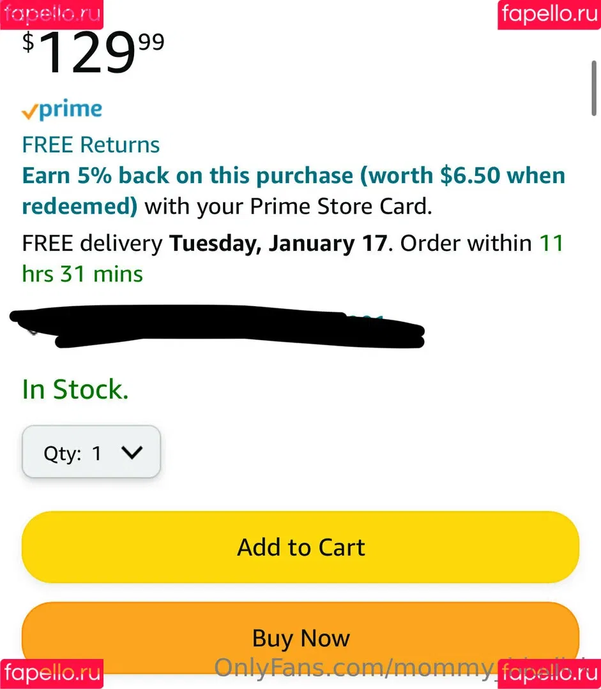The image size is (601, 689).
Task: Click the In Stock status text
Action: (75, 389)
